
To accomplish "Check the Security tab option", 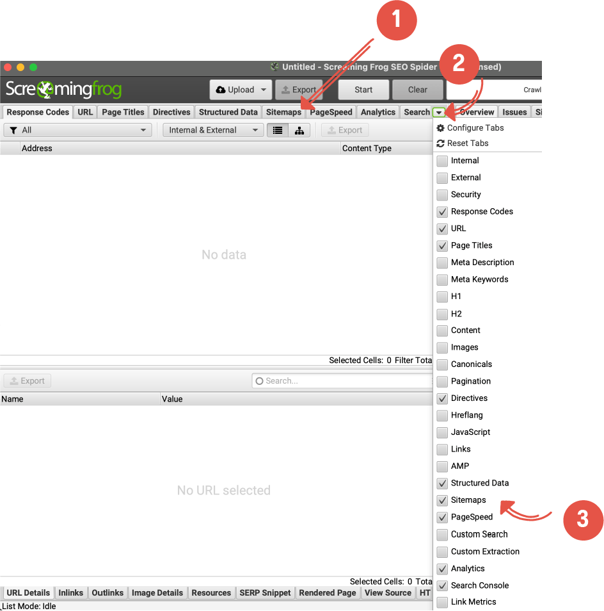I will (x=442, y=195).
